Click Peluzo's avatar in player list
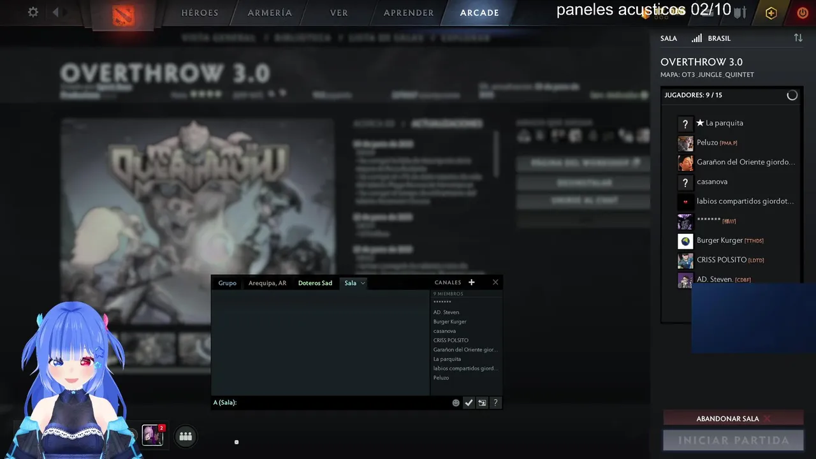 coord(685,143)
